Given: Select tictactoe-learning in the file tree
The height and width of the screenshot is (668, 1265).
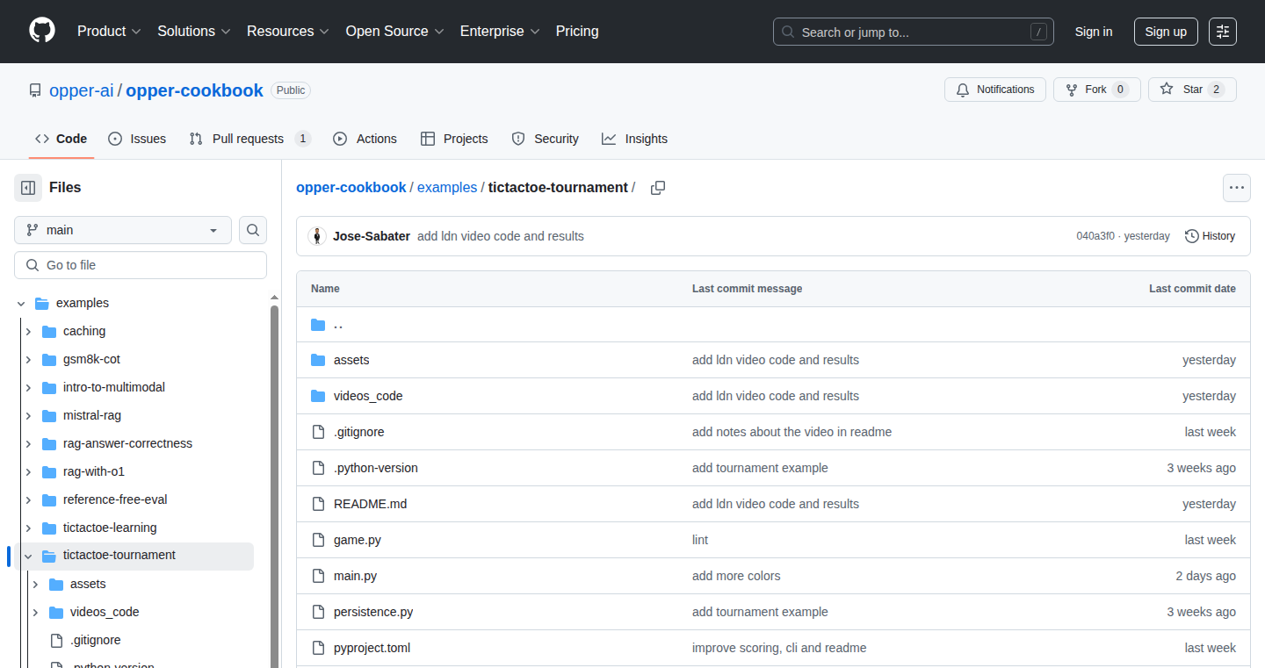Looking at the screenshot, I should coord(110,528).
